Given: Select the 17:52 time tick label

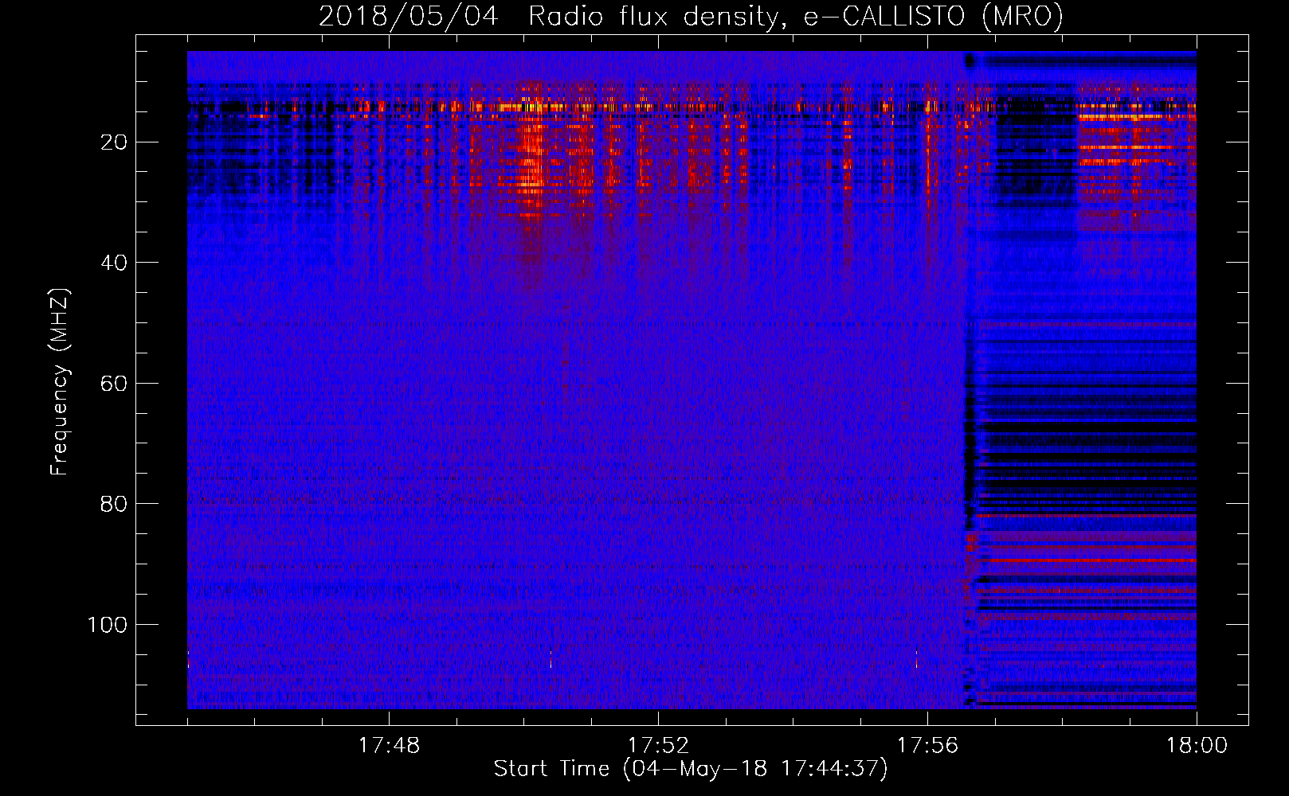Looking at the screenshot, I should pos(658,746).
